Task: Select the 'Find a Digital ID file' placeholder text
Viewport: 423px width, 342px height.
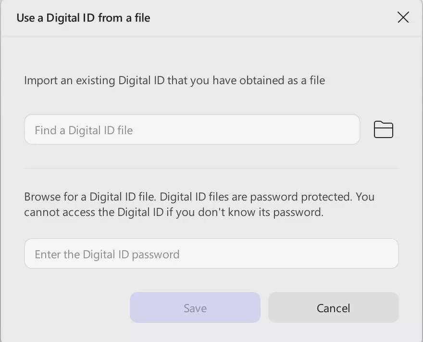Action: point(84,130)
